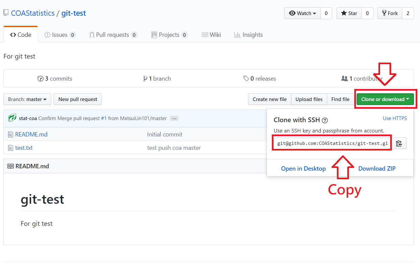Image resolution: width=420 pixels, height=276 pixels.
Task: Open the Branch: master dropdown
Action: tap(27, 99)
